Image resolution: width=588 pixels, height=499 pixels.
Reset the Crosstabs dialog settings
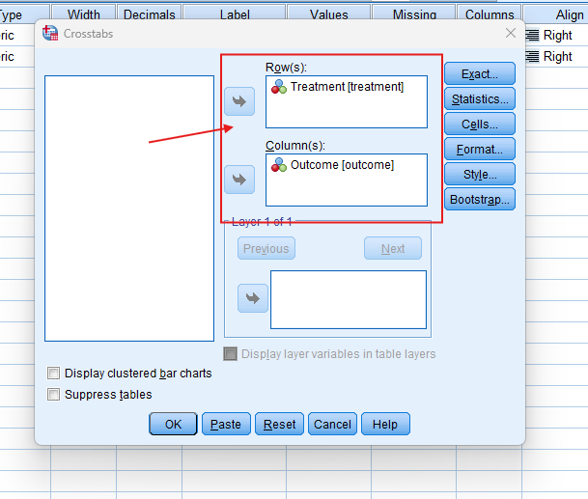click(280, 425)
